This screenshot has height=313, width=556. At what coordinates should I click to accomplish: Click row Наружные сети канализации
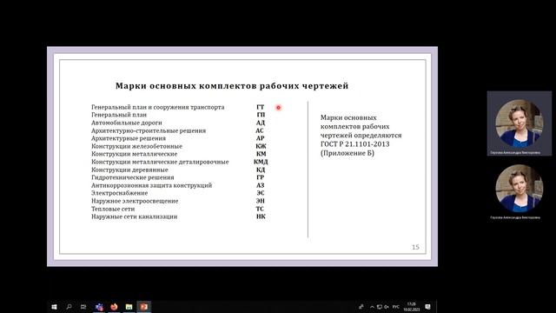click(x=135, y=216)
